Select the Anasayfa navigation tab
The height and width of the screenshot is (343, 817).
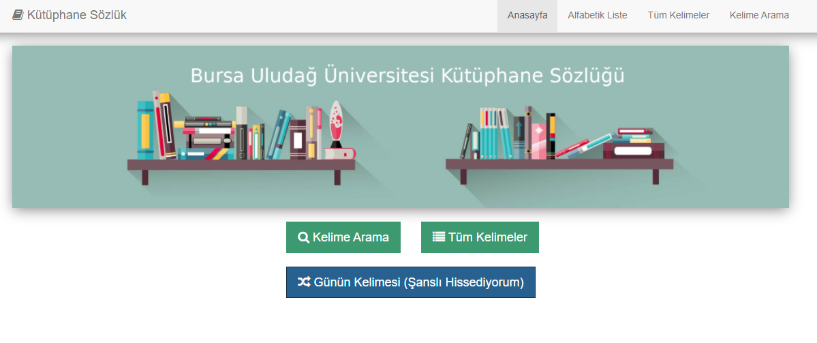[527, 16]
